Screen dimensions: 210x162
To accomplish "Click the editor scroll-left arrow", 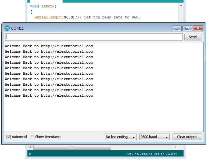I will point(30,147).
